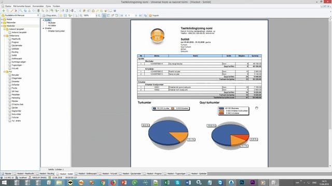
Task: Open the Dastur menu
Action: [8, 6]
